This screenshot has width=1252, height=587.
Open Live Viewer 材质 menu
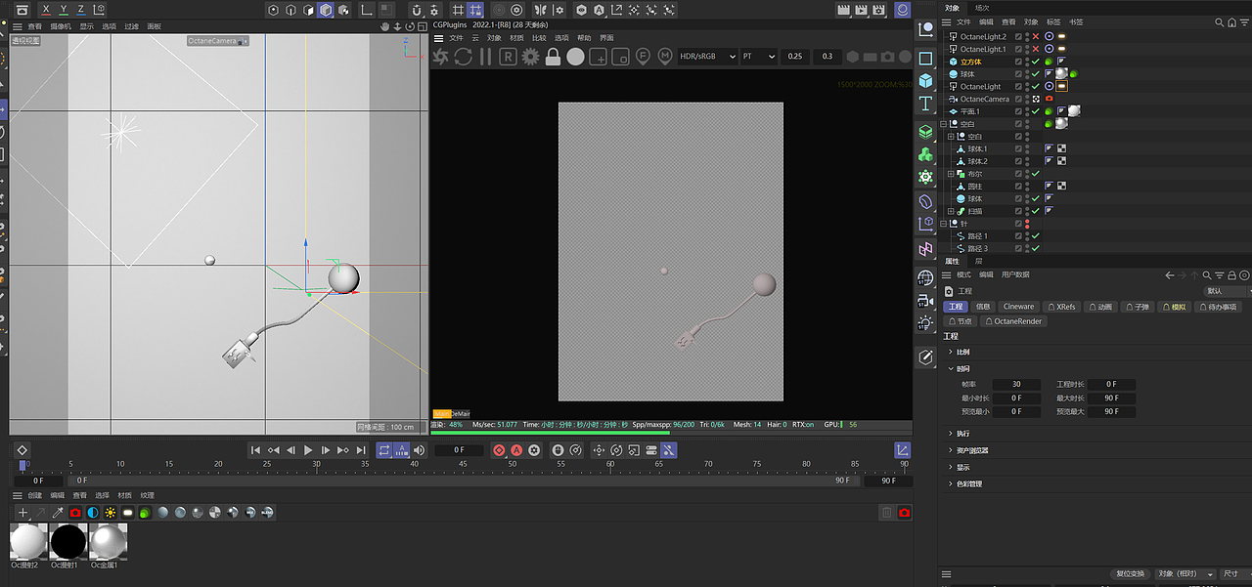516,38
